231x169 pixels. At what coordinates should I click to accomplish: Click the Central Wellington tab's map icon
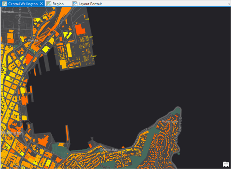5,3
